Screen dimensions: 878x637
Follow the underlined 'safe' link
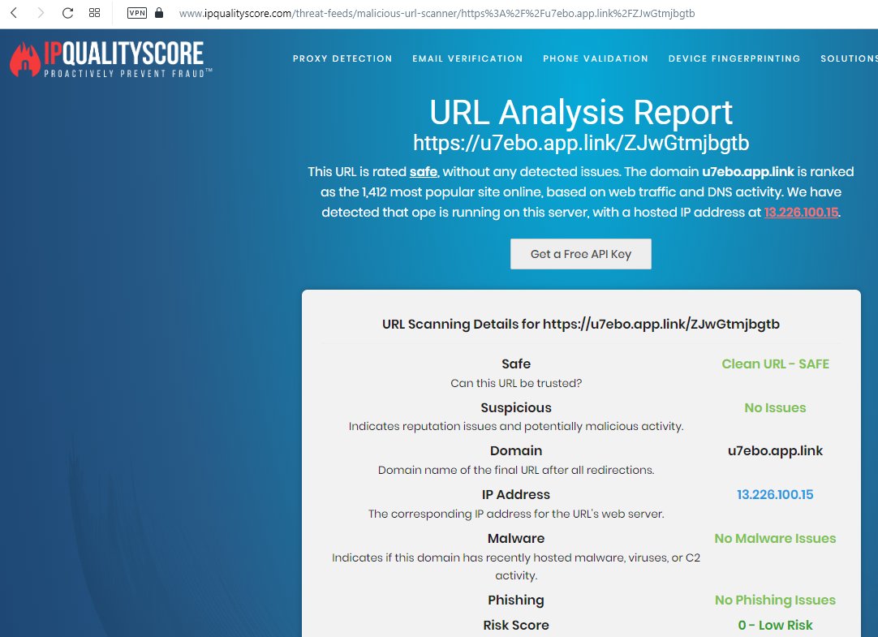(424, 172)
